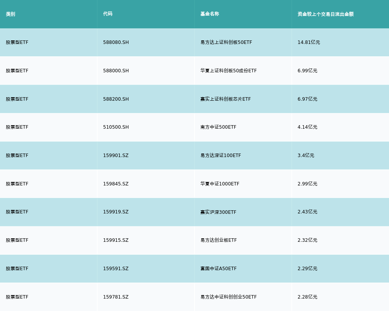Click fund name 易方达上证科创板50ETF
Viewport: 389px width, 311px height.
tap(226, 42)
